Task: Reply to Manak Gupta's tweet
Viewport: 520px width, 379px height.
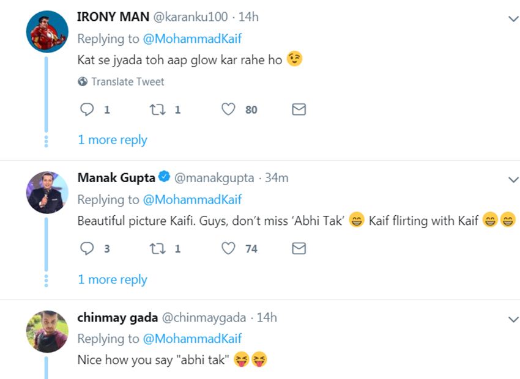Action: [88, 249]
